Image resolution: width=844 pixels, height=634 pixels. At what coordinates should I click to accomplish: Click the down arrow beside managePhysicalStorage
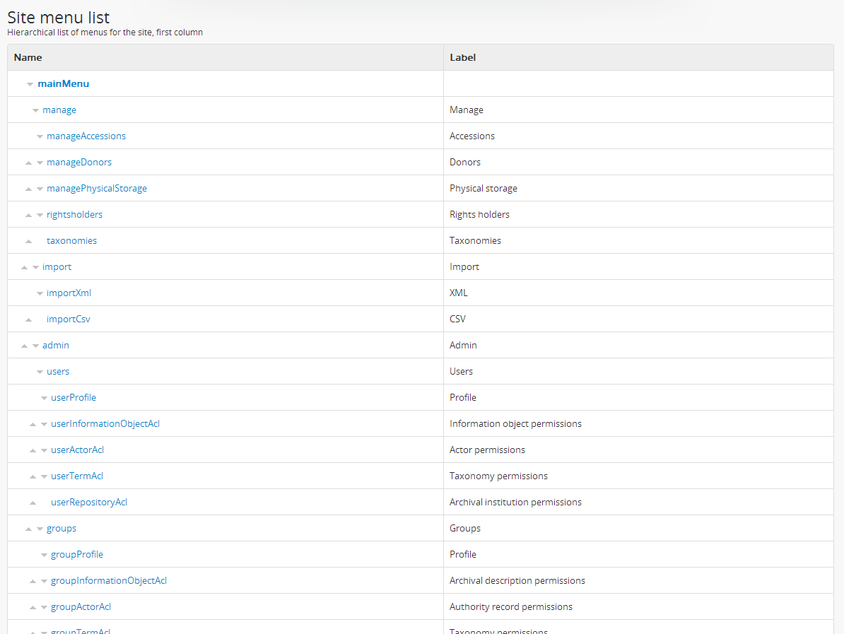[40, 189]
